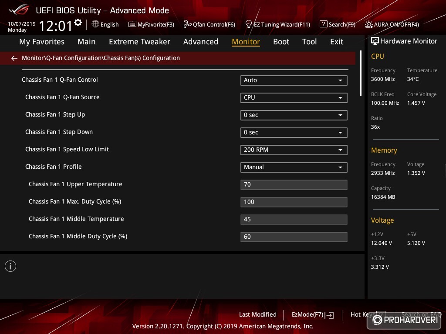Image resolution: width=446 pixels, height=334 pixels.
Task: Select Chassis Fan 1 Max. Duty Cycle label
Action: point(75,202)
